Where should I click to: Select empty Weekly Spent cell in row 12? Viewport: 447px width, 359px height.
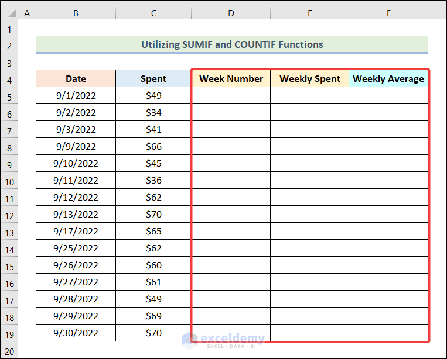pos(309,214)
